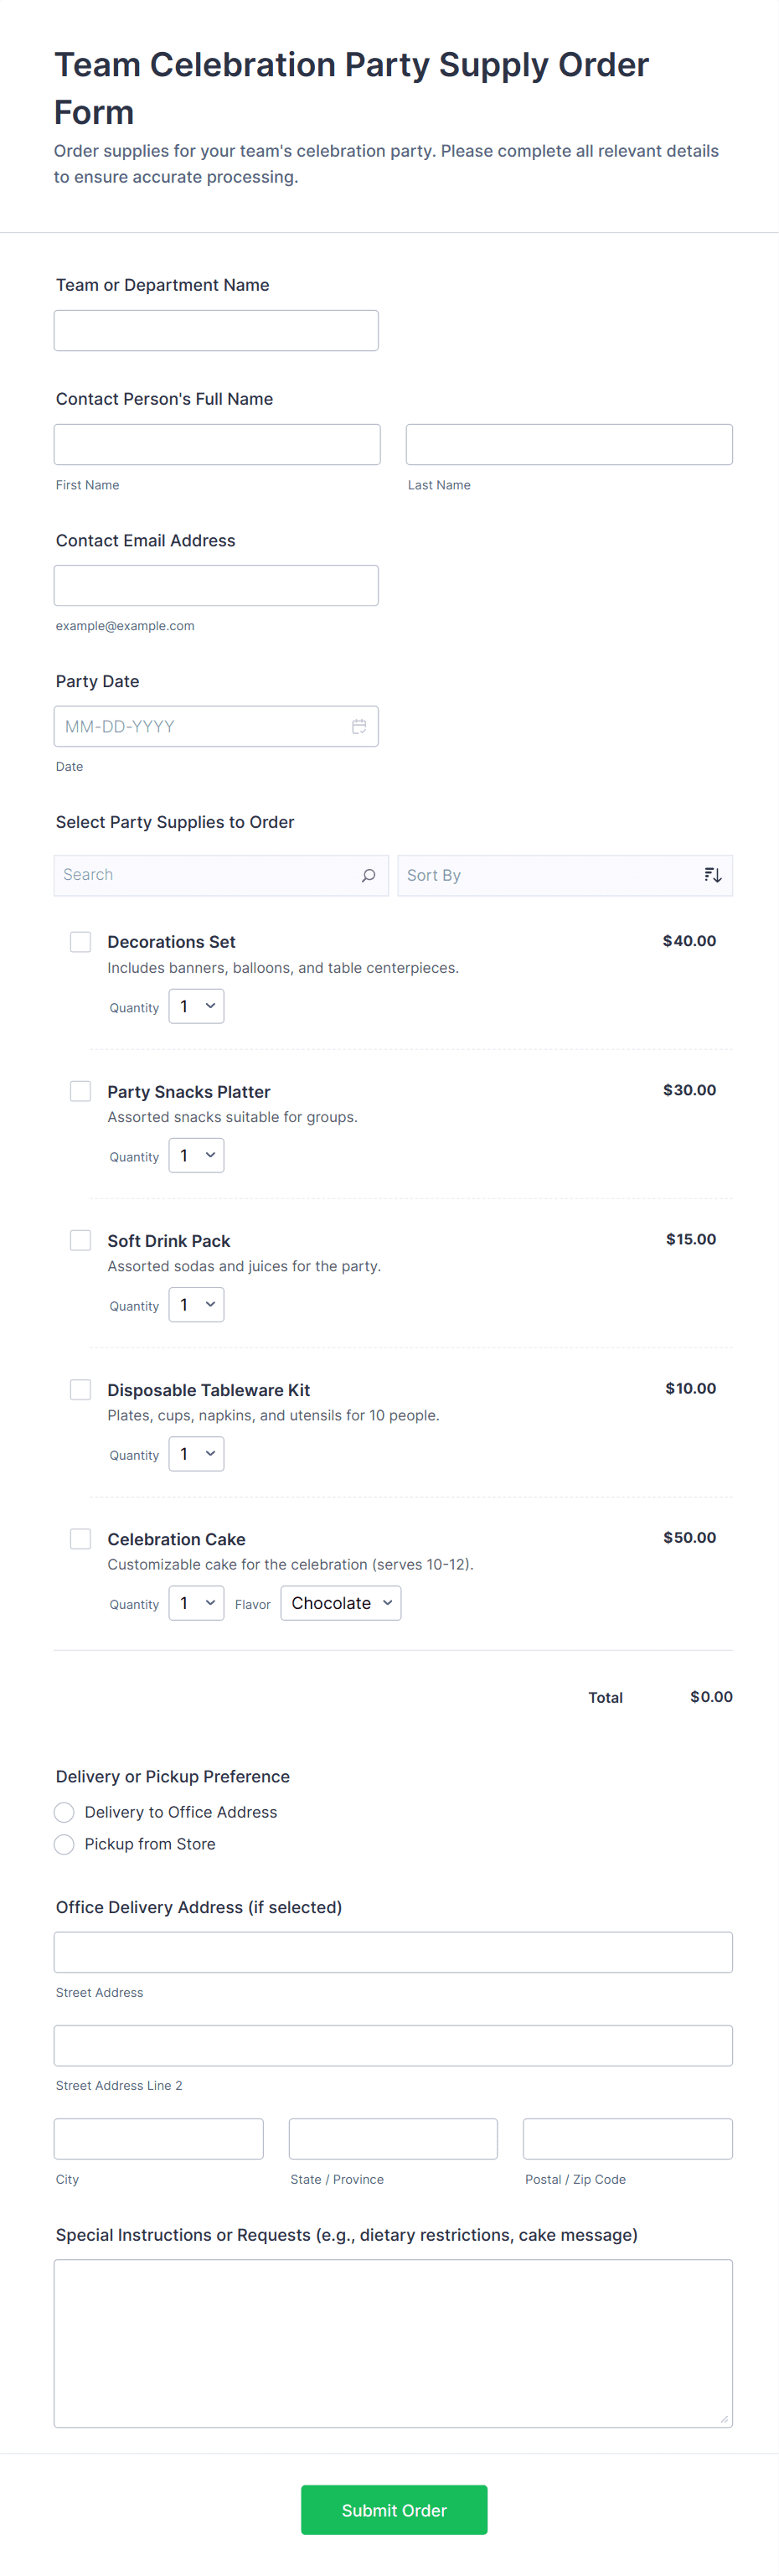Tick the Party Snacks Platter checkbox
This screenshot has width=779, height=2576.
81,1091
